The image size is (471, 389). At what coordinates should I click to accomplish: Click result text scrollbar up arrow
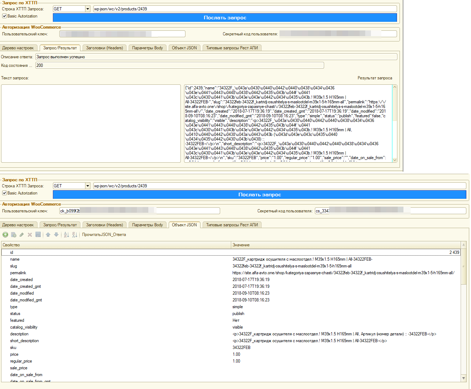(x=395, y=87)
